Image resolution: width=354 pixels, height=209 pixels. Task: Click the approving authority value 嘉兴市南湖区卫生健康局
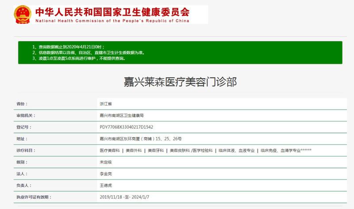pos(122,115)
